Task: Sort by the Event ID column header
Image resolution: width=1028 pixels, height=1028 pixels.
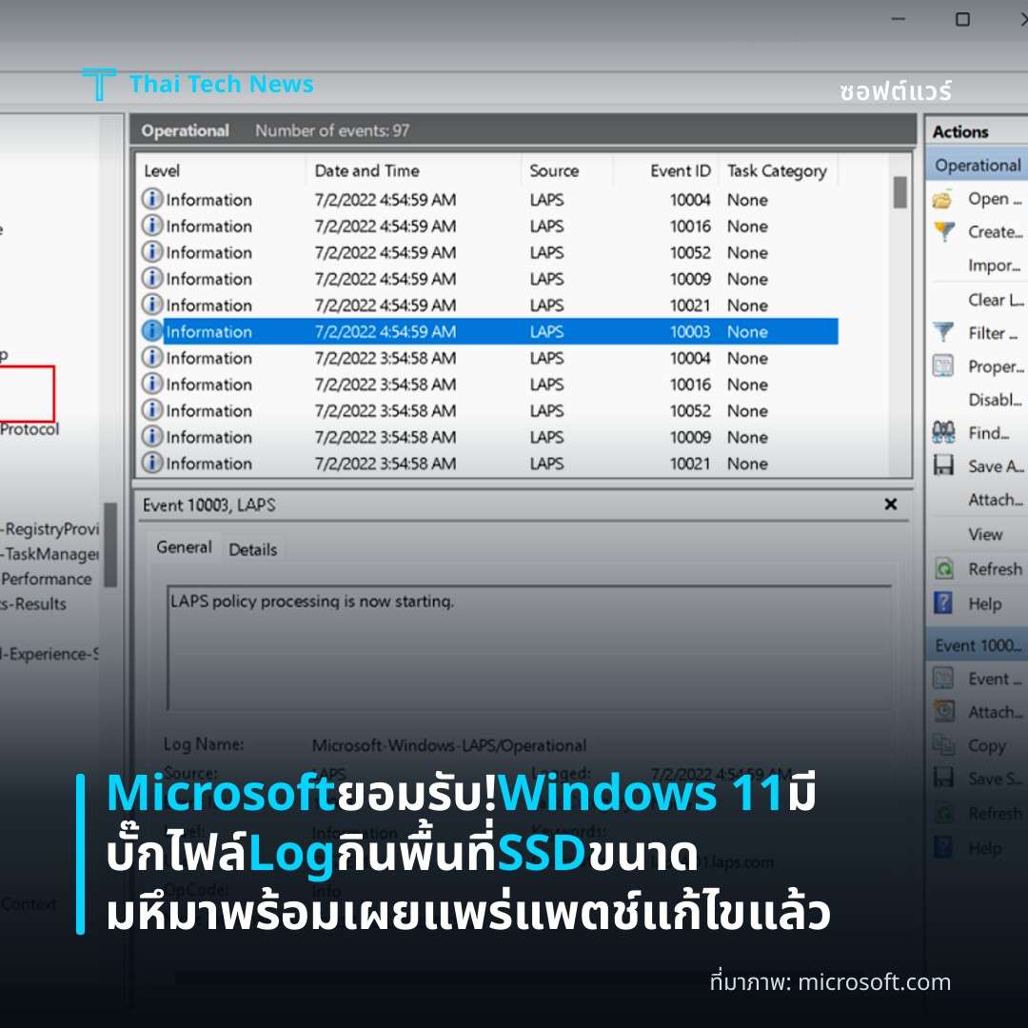Action: point(666,170)
